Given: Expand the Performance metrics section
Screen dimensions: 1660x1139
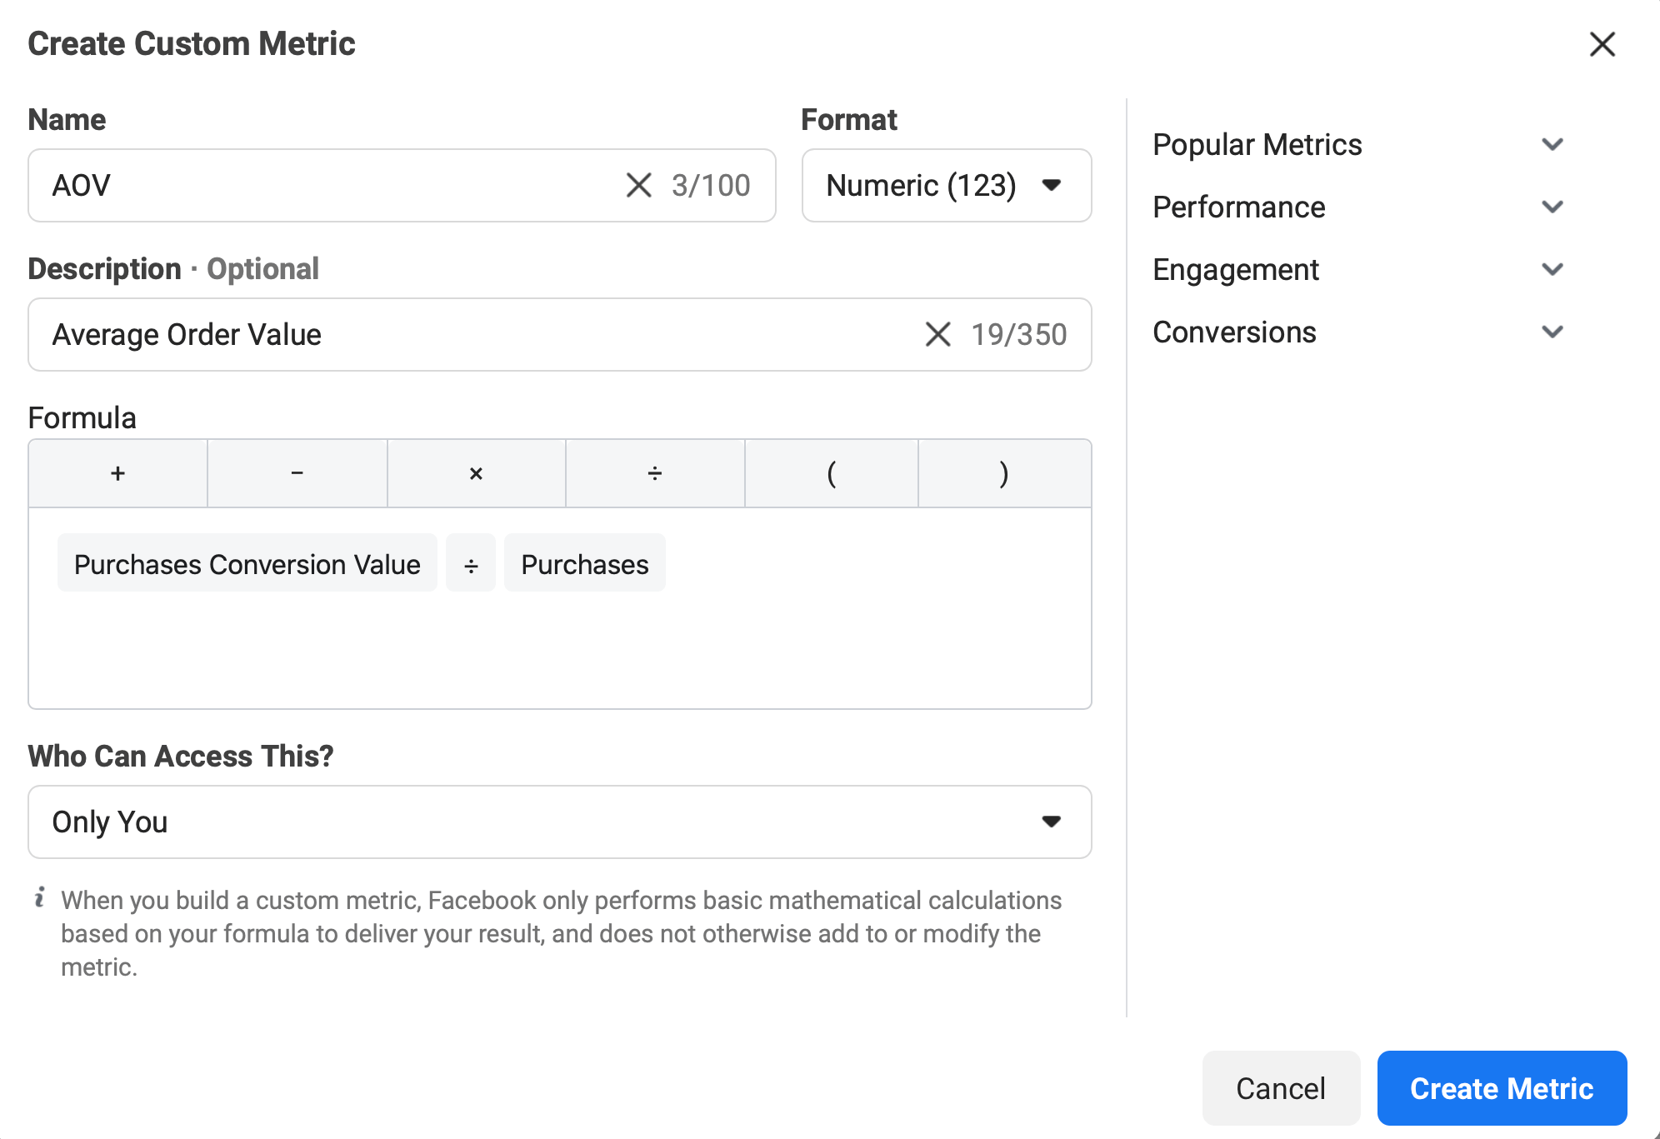Looking at the screenshot, I should coord(1358,207).
